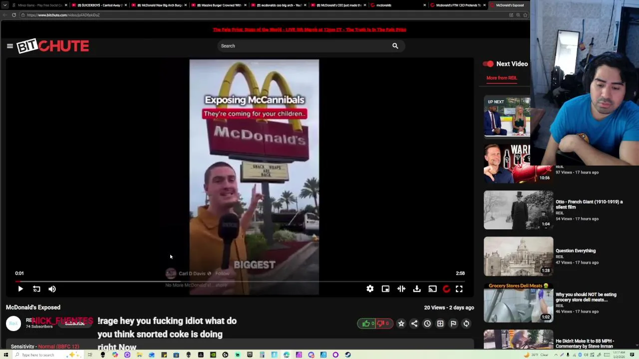Viewport: 639px width, 359px height.
Task: Share the video using share icon
Action: [x=414, y=324]
